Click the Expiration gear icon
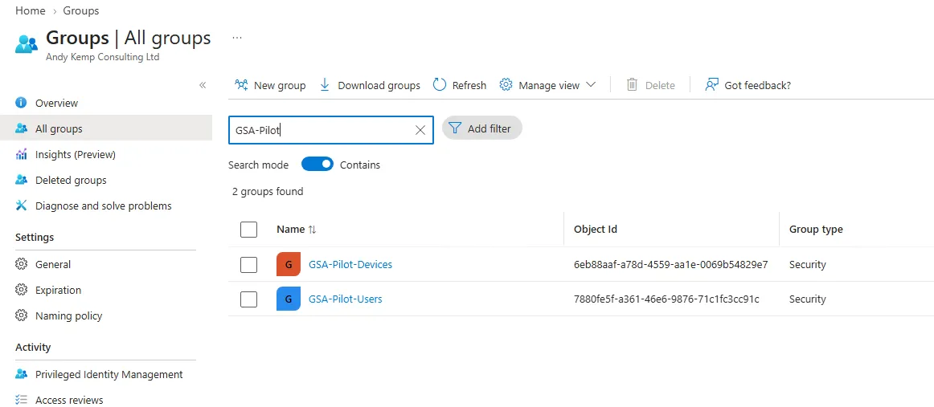The height and width of the screenshot is (407, 934). tap(22, 290)
